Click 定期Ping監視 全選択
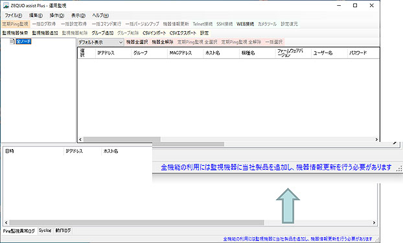403x243 pixels. point(197,42)
